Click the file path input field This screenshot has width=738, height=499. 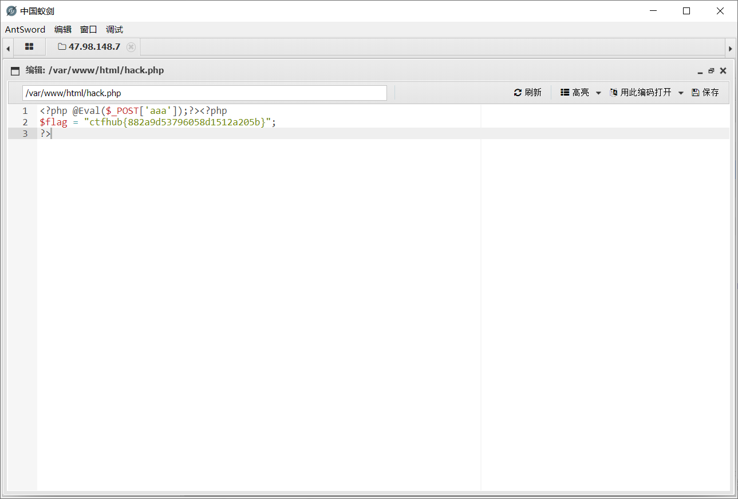click(204, 93)
